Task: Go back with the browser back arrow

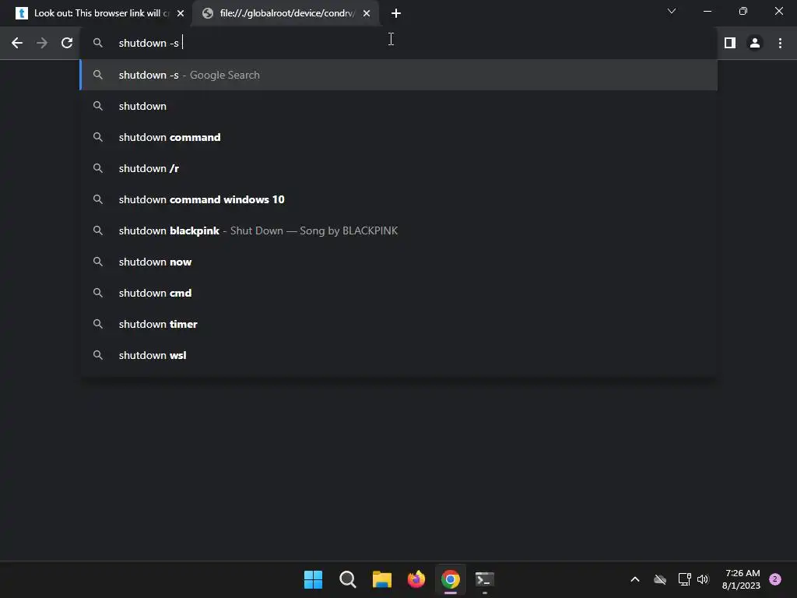Action: (17, 44)
